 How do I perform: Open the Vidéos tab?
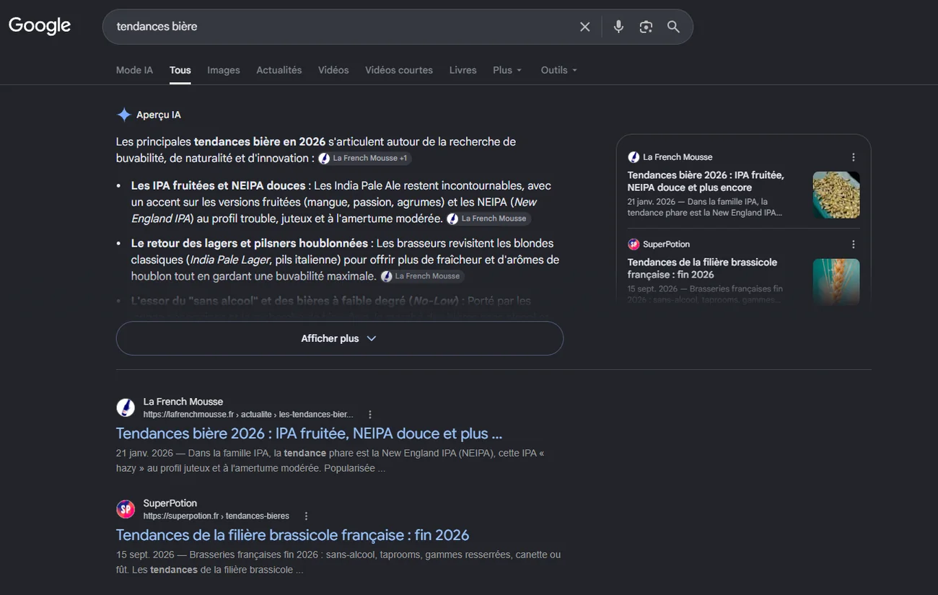pyautogui.click(x=333, y=70)
